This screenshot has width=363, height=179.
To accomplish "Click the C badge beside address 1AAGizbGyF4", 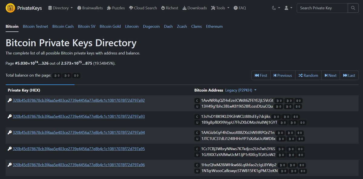I will 197,133.
